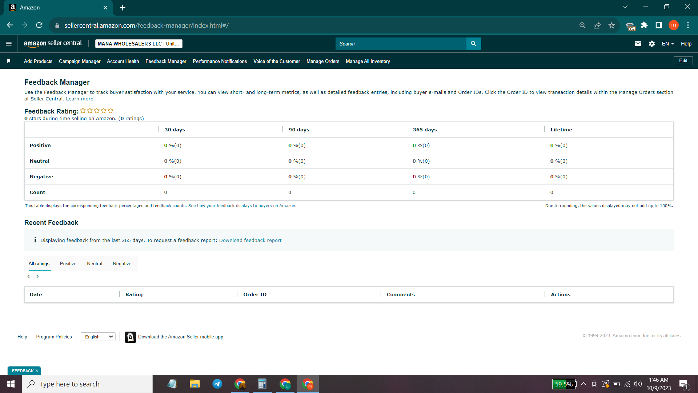Go to previous feedback page arrow
Viewport: 698px width, 393px height.
tap(29, 277)
